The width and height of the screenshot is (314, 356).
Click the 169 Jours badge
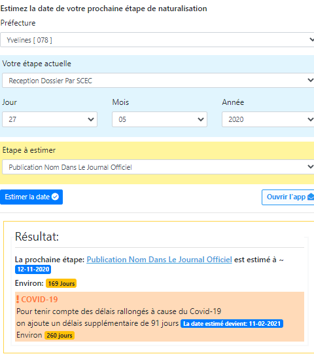(x=61, y=283)
